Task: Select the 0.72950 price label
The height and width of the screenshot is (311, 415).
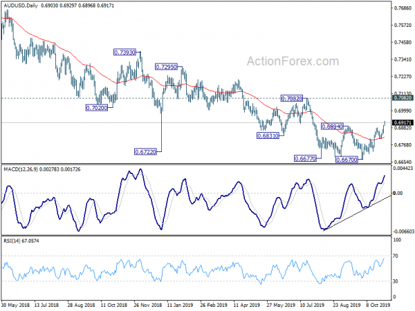Action: (x=166, y=67)
